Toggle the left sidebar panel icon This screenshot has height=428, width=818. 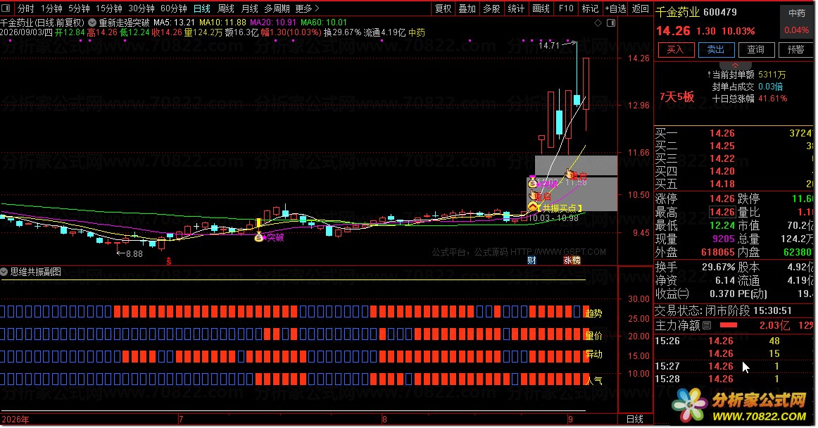pos(6,8)
